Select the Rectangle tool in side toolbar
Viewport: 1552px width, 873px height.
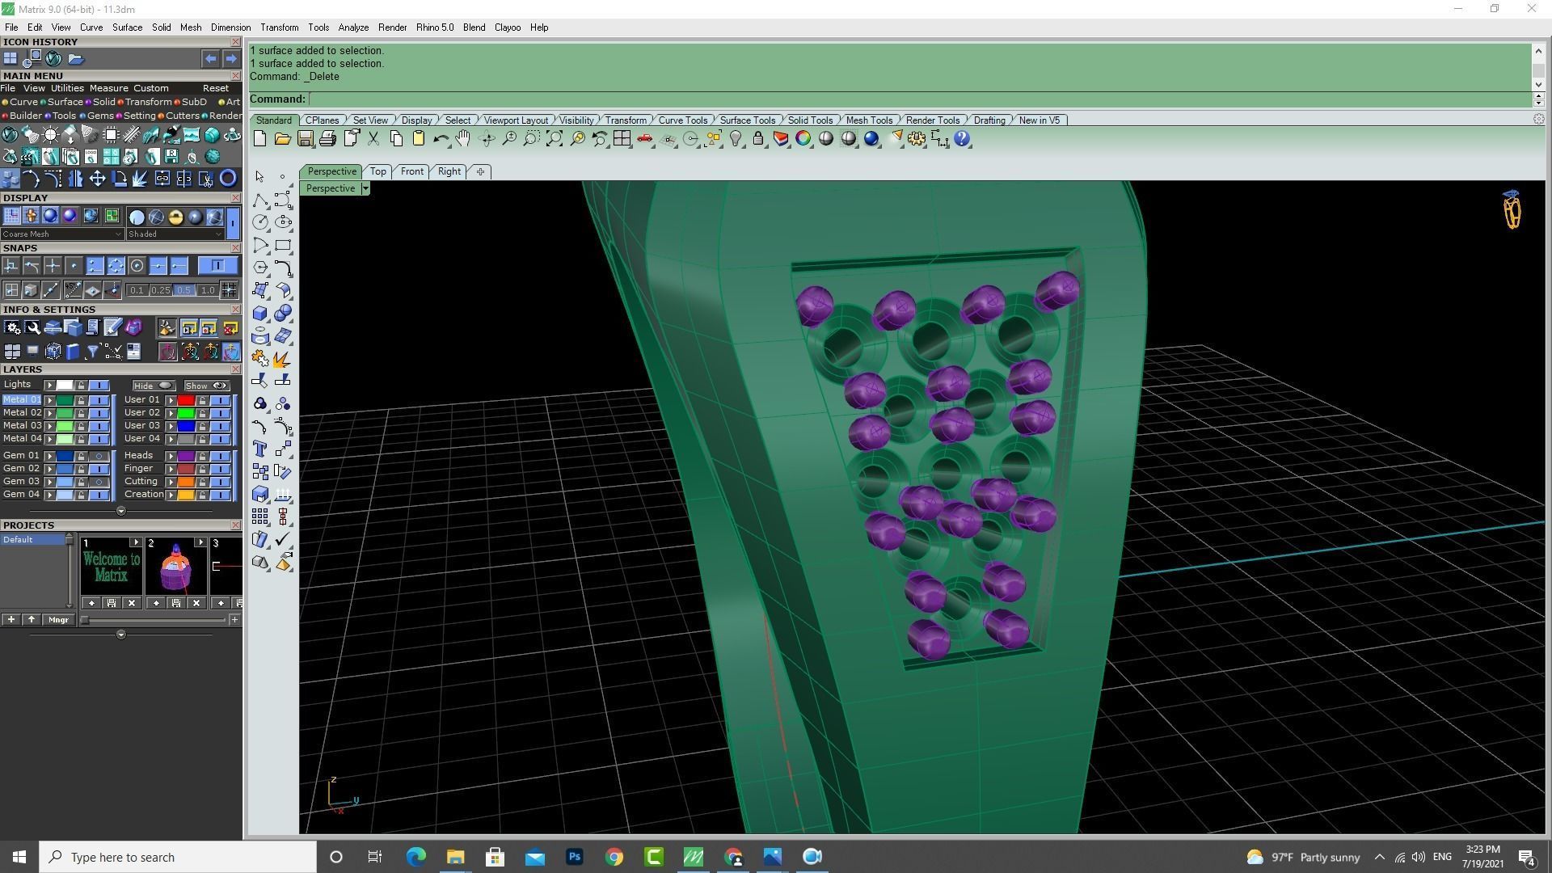coord(283,245)
